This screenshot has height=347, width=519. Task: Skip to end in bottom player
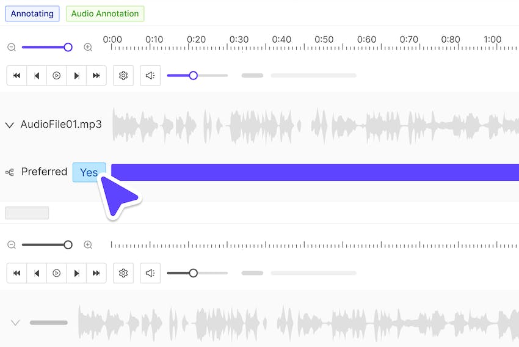coord(96,273)
